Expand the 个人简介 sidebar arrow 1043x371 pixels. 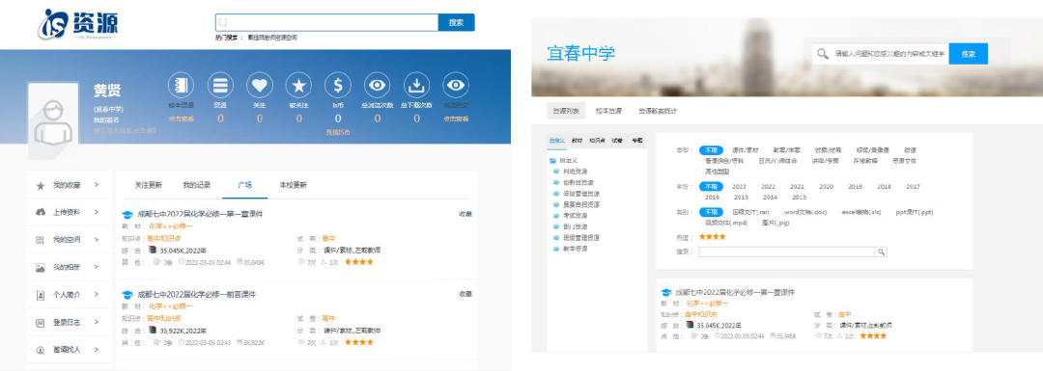(97, 294)
